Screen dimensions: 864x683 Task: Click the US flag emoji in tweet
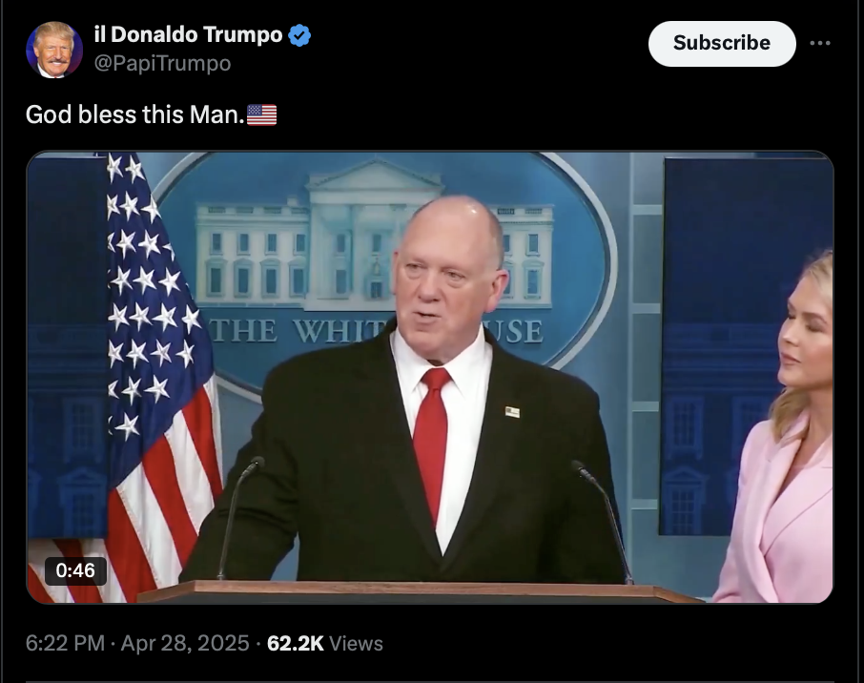tap(261, 115)
